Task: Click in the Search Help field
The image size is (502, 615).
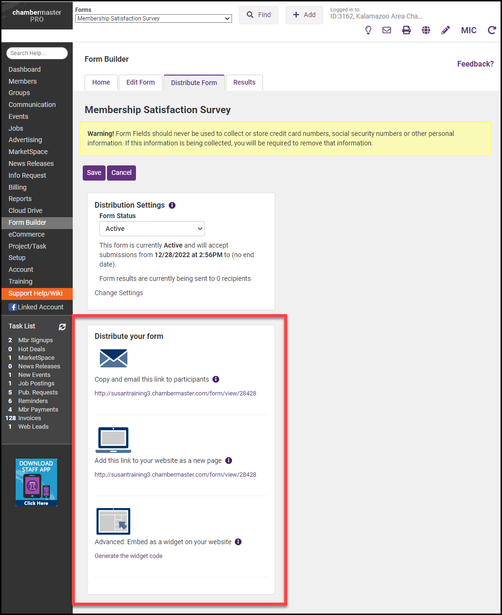Action: click(37, 53)
